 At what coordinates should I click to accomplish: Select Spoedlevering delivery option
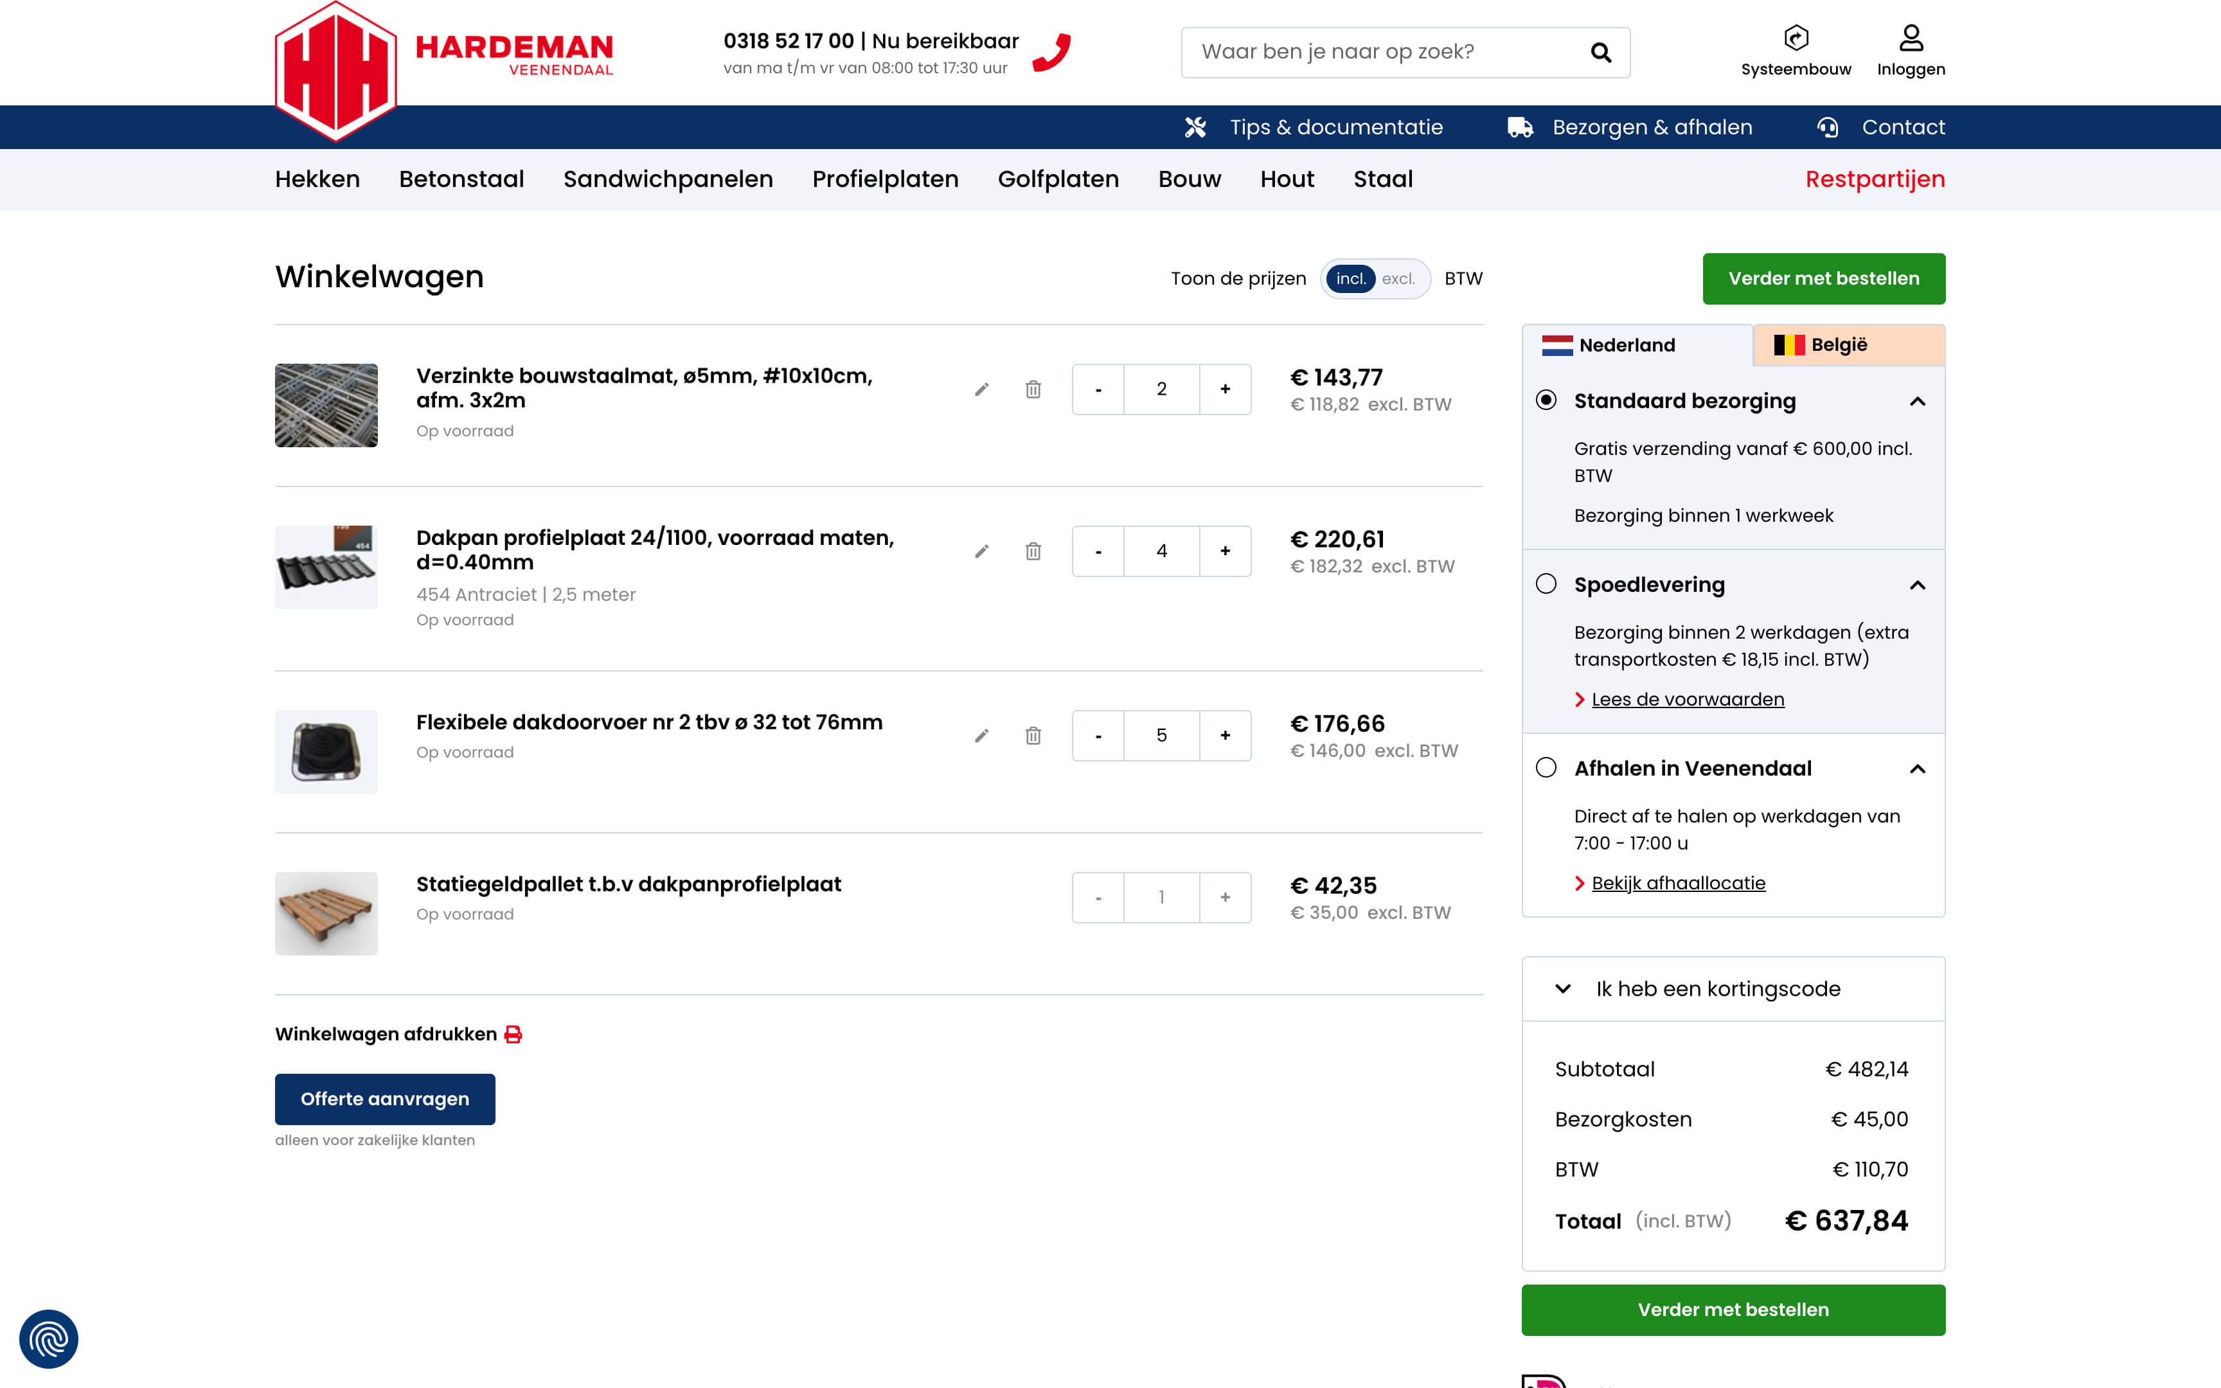point(1546,584)
